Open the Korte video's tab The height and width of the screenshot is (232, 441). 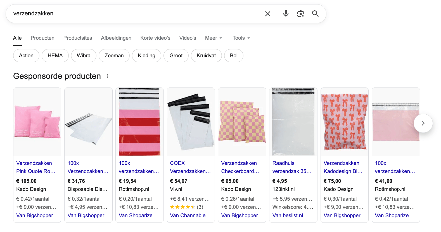tap(155, 38)
